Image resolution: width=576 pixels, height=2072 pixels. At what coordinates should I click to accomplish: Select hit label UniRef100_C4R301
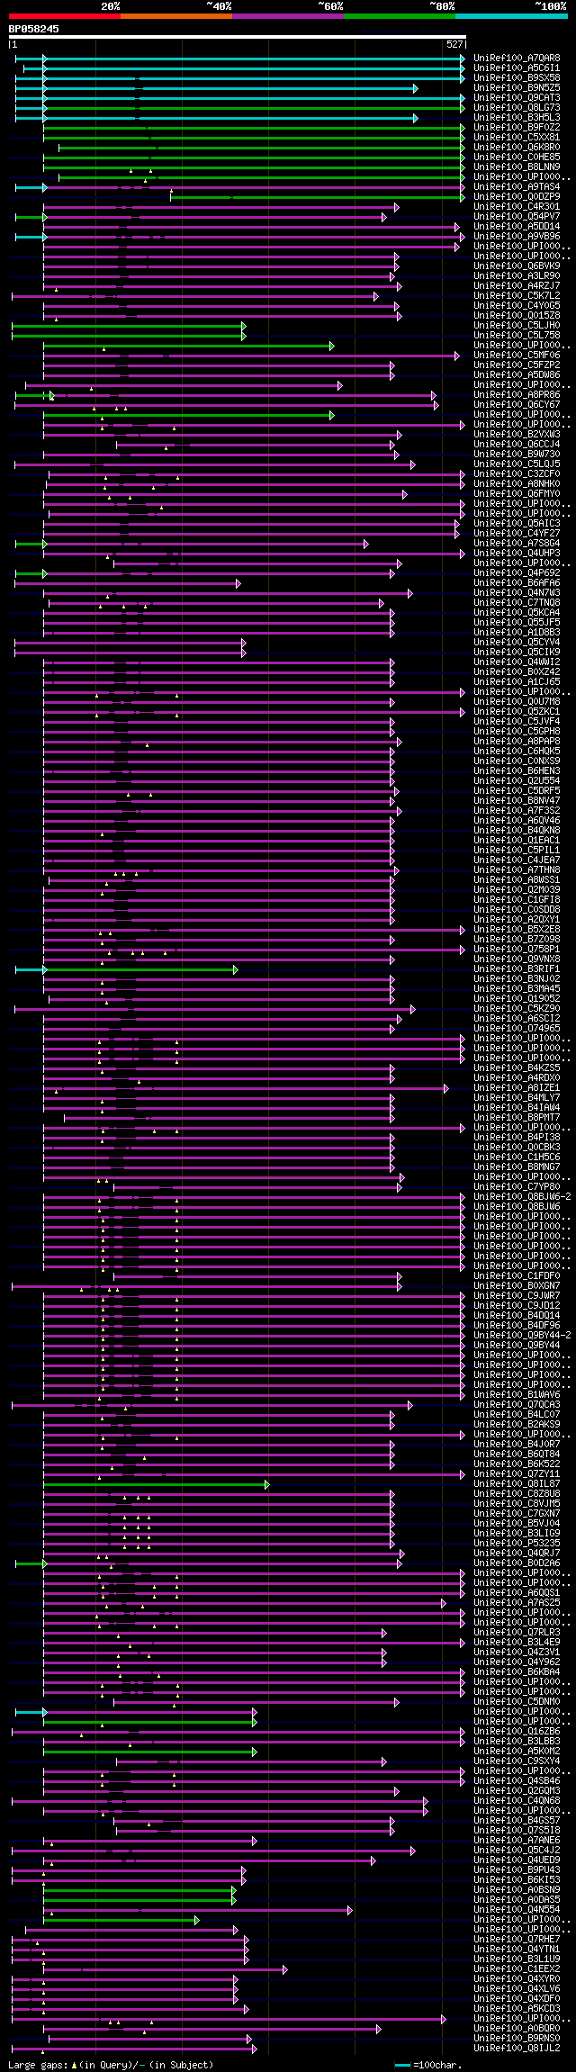click(517, 206)
